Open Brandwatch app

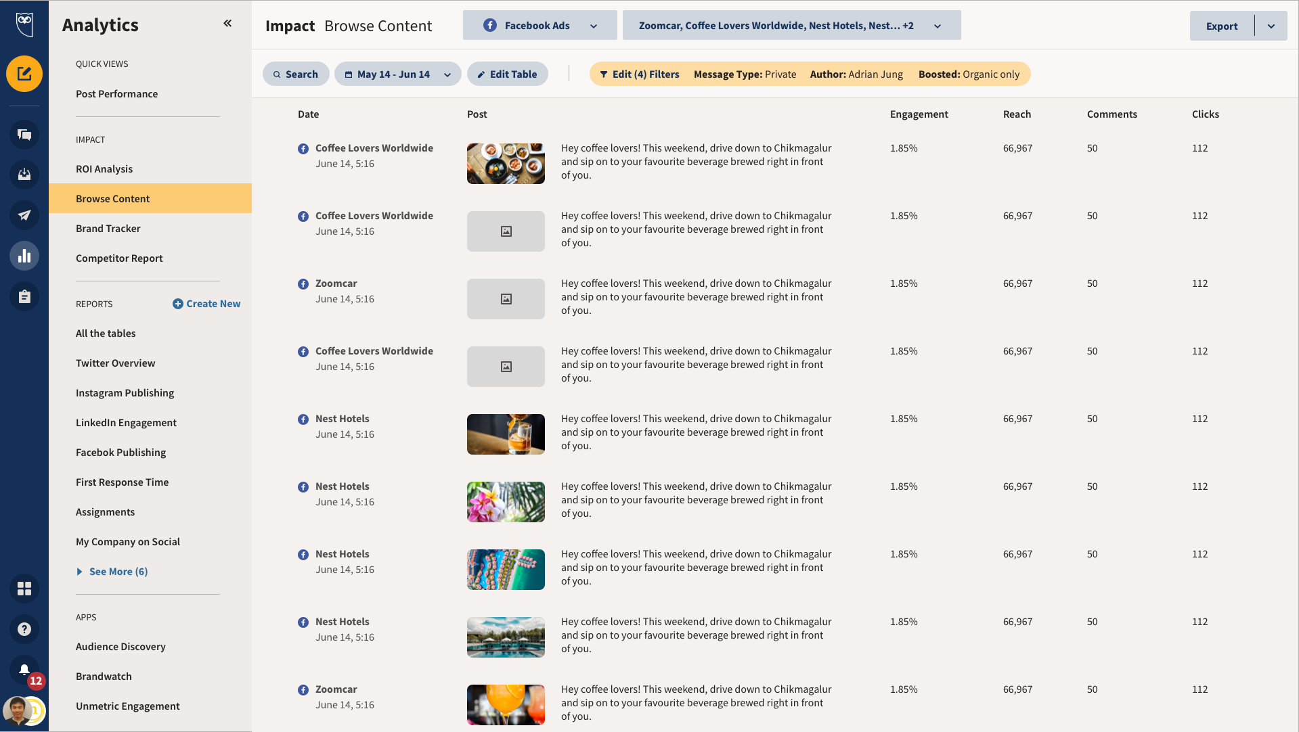click(104, 677)
